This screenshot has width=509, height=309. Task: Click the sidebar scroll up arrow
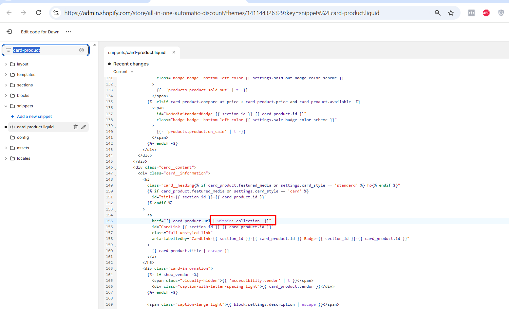[95, 45]
